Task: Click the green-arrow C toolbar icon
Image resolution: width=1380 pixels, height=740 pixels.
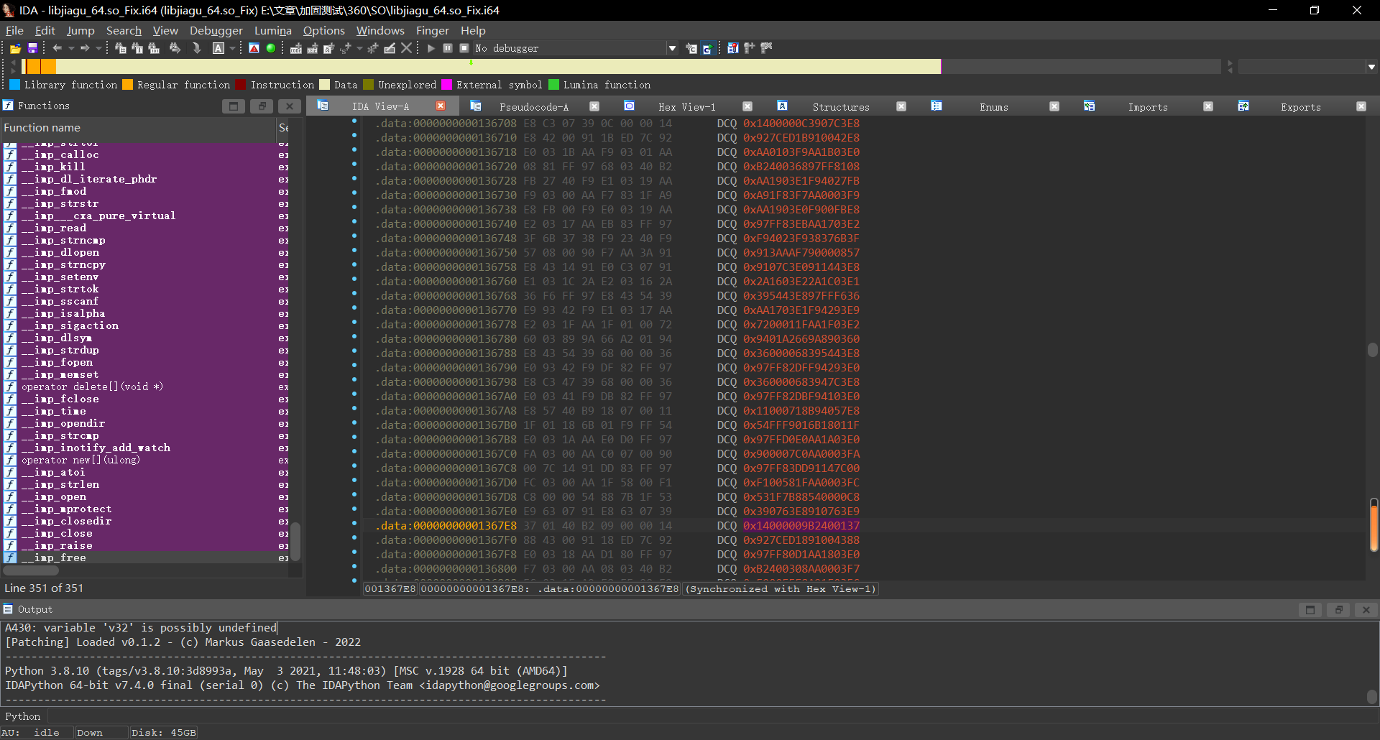Action: pos(708,48)
